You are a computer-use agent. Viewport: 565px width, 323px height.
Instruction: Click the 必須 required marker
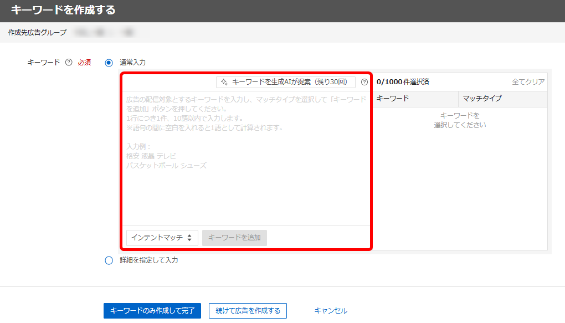[84, 63]
